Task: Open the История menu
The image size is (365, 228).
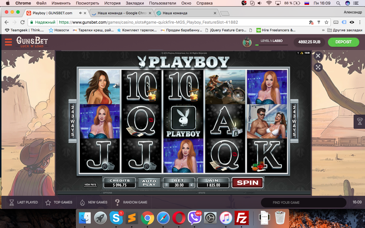Action: click(112, 3)
